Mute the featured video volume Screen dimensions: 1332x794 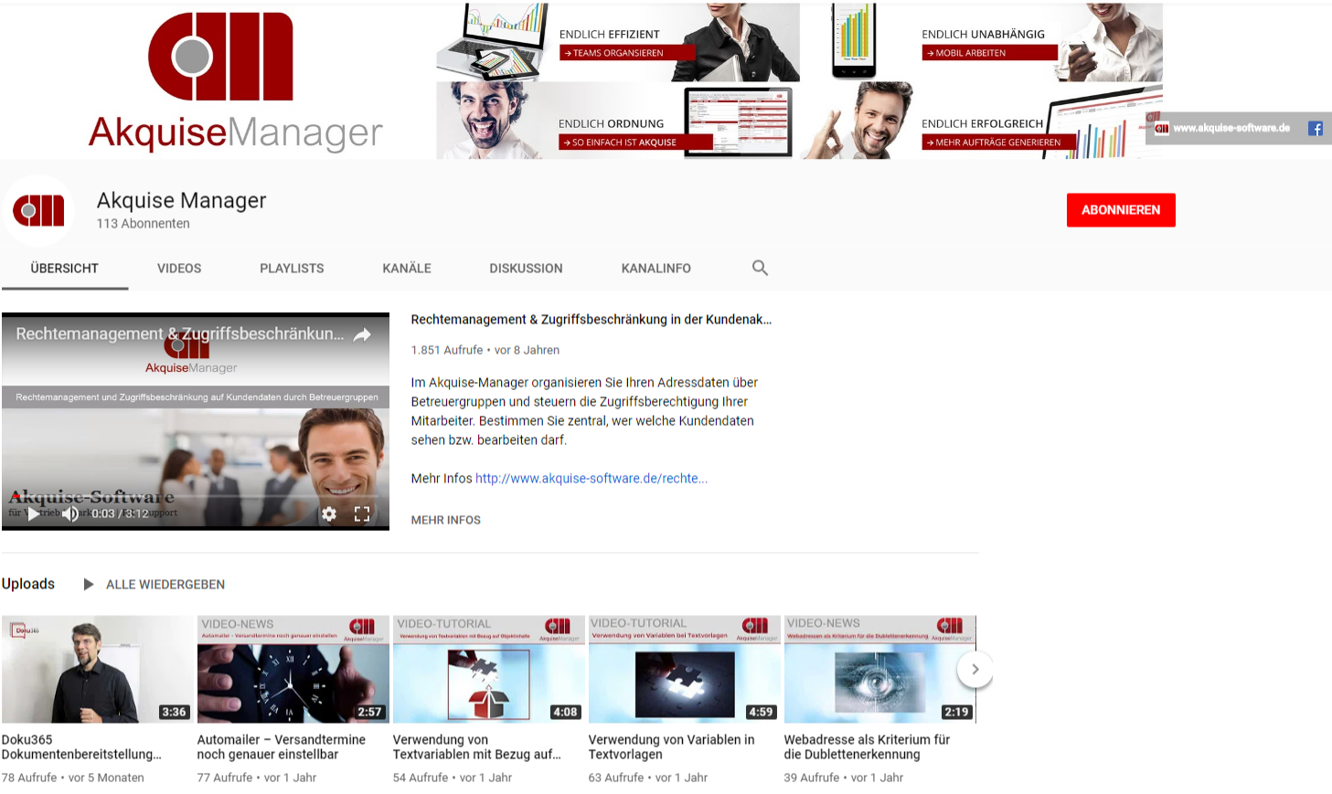click(x=69, y=513)
